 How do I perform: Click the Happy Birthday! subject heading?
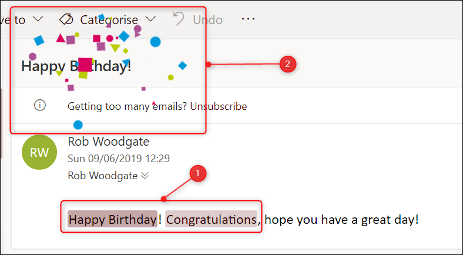tap(76, 66)
